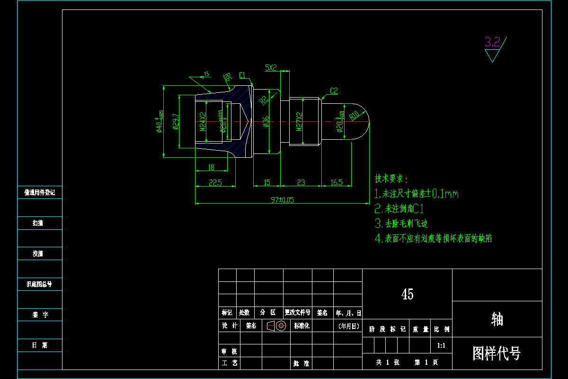Click the 标准化 cell
This screenshot has height=379, width=568.
click(x=302, y=326)
